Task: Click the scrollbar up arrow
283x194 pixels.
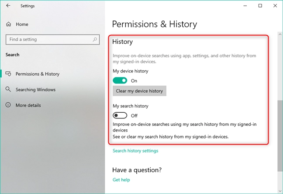Action: (280, 34)
